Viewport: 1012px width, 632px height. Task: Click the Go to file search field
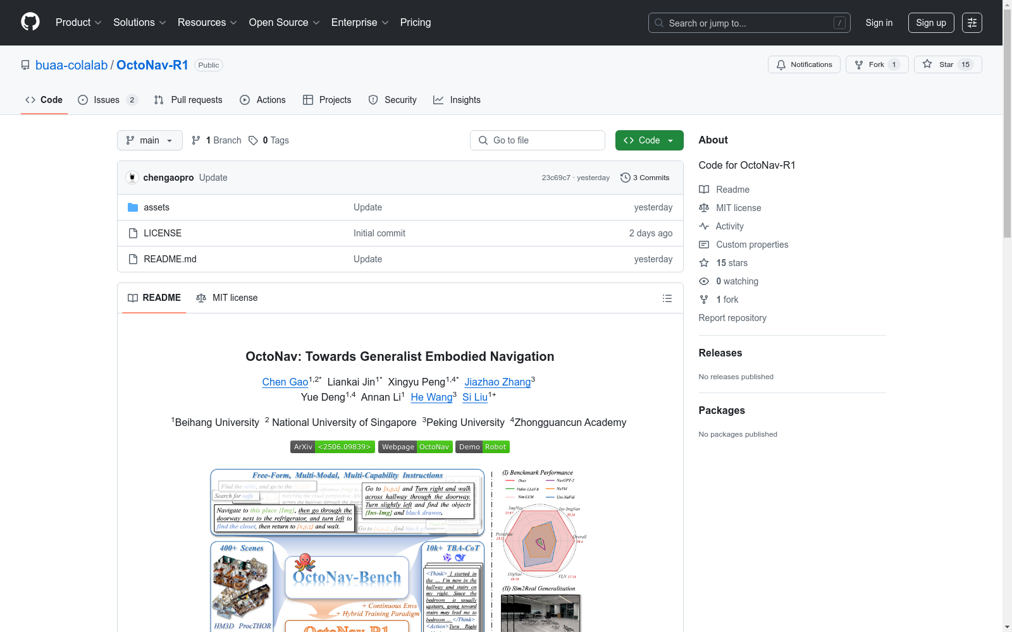538,140
